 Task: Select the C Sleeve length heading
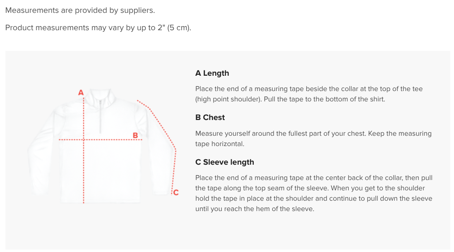click(x=225, y=162)
